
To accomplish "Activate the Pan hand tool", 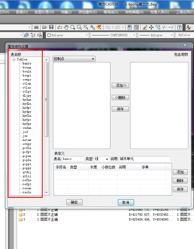I will [x=66, y=27].
